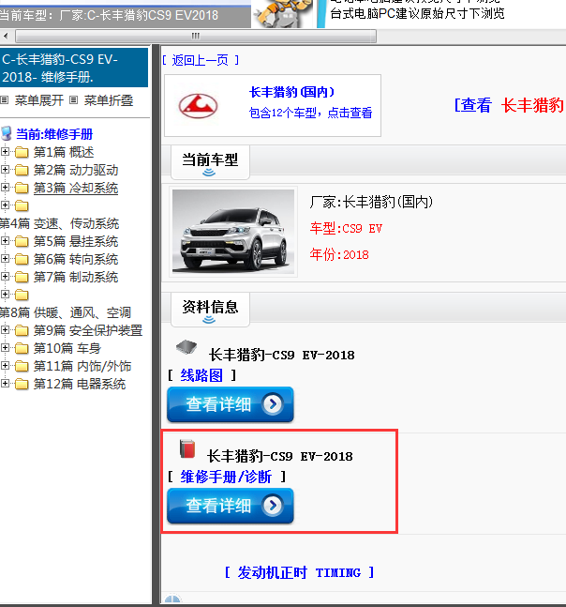The width and height of the screenshot is (566, 607).
Task: Click the horizontal scrollbar thumb
Action: (196, 36)
